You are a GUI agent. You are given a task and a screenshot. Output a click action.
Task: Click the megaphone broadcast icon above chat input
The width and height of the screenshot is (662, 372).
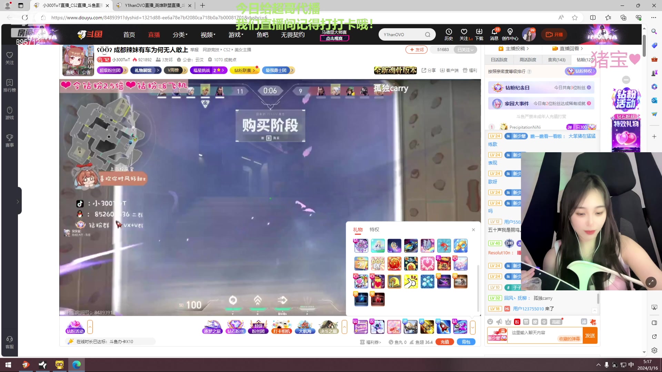pyautogui.click(x=499, y=322)
